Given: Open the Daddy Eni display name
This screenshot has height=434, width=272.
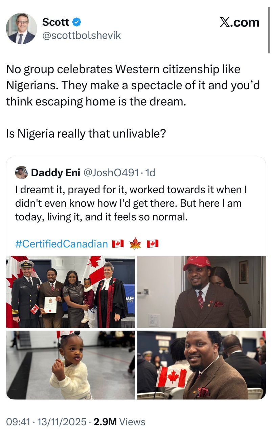Looking at the screenshot, I should (55, 173).
